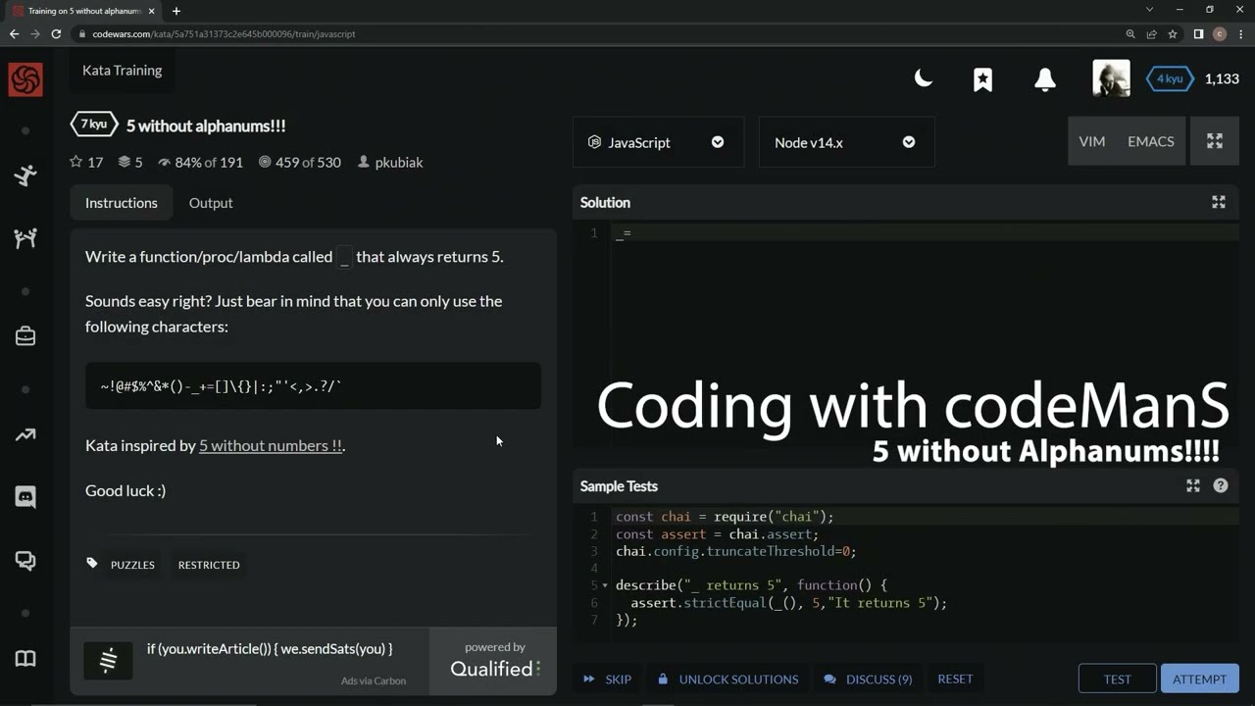Open the discussions speech bubbles icon

point(25,560)
